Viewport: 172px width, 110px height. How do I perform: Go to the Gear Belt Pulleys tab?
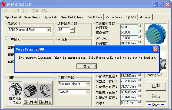(x=72, y=17)
